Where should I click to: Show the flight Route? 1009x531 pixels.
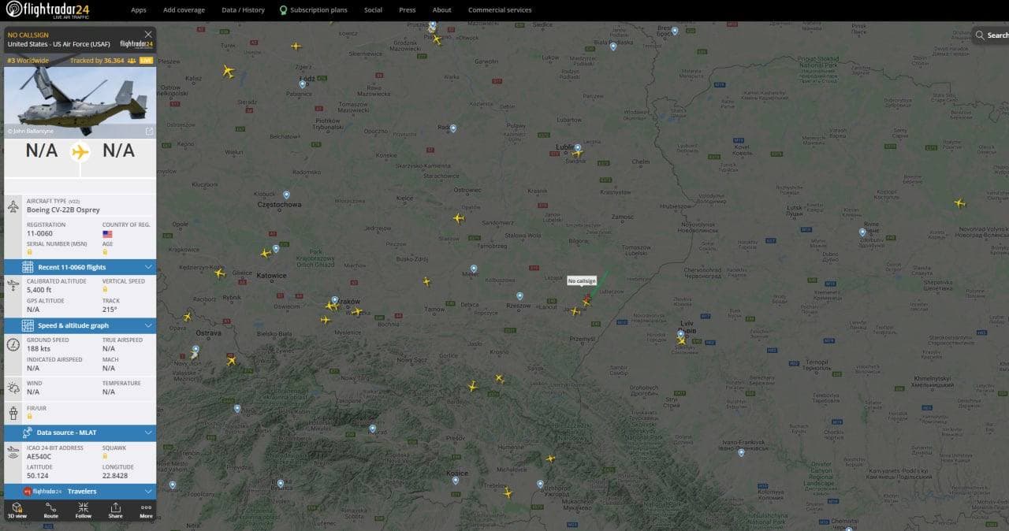click(50, 510)
